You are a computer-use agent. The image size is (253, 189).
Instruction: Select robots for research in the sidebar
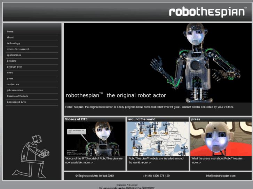click(x=18, y=49)
